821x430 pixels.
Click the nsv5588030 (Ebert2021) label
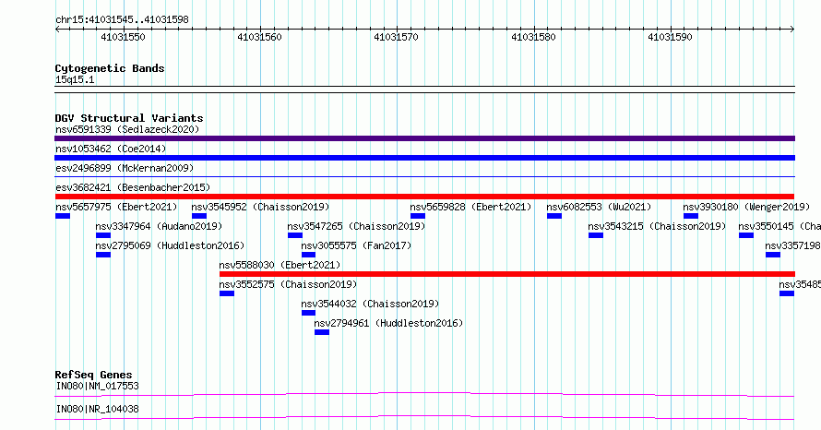tap(280, 265)
